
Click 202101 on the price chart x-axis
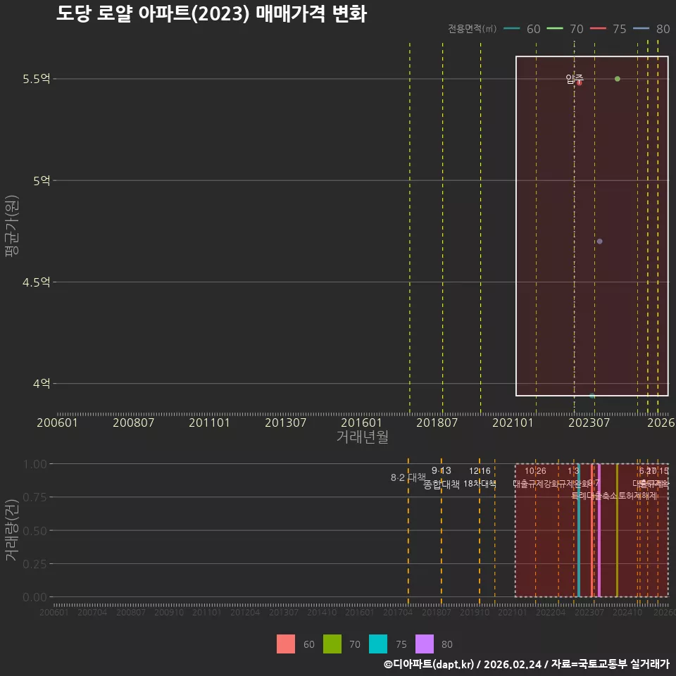[513, 423]
